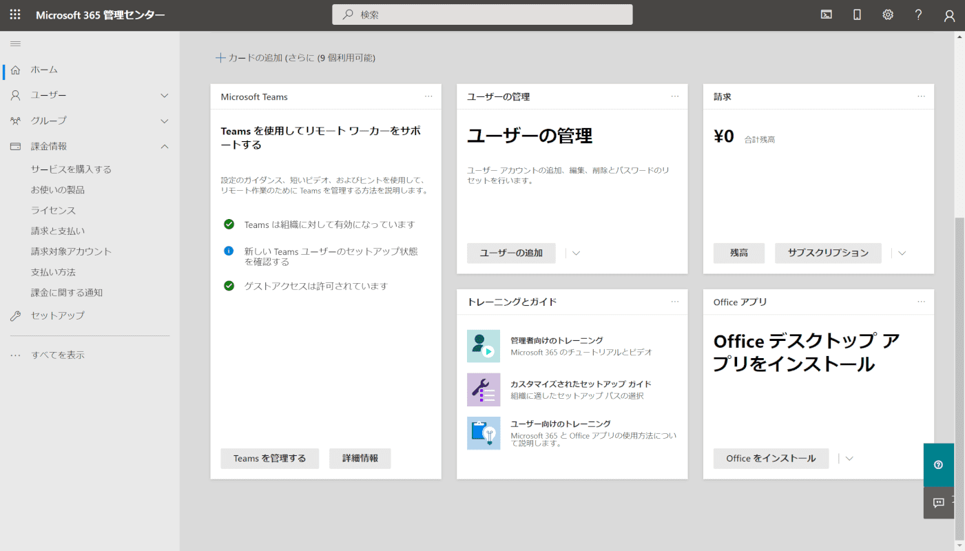Click the blue info icon in Teams card
965x551 pixels.
[x=229, y=251]
